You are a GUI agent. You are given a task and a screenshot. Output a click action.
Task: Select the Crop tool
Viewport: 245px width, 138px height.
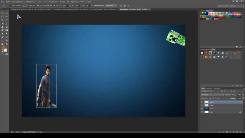click(2, 20)
